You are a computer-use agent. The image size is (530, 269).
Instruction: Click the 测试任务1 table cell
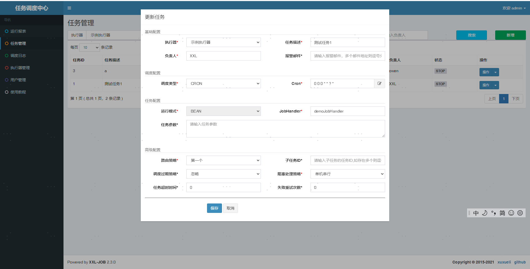[113, 84]
